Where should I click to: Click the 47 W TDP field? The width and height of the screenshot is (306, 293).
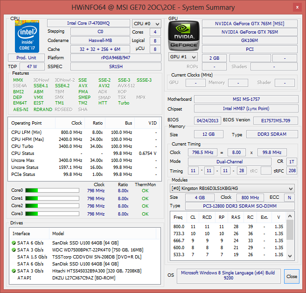coord(32,67)
